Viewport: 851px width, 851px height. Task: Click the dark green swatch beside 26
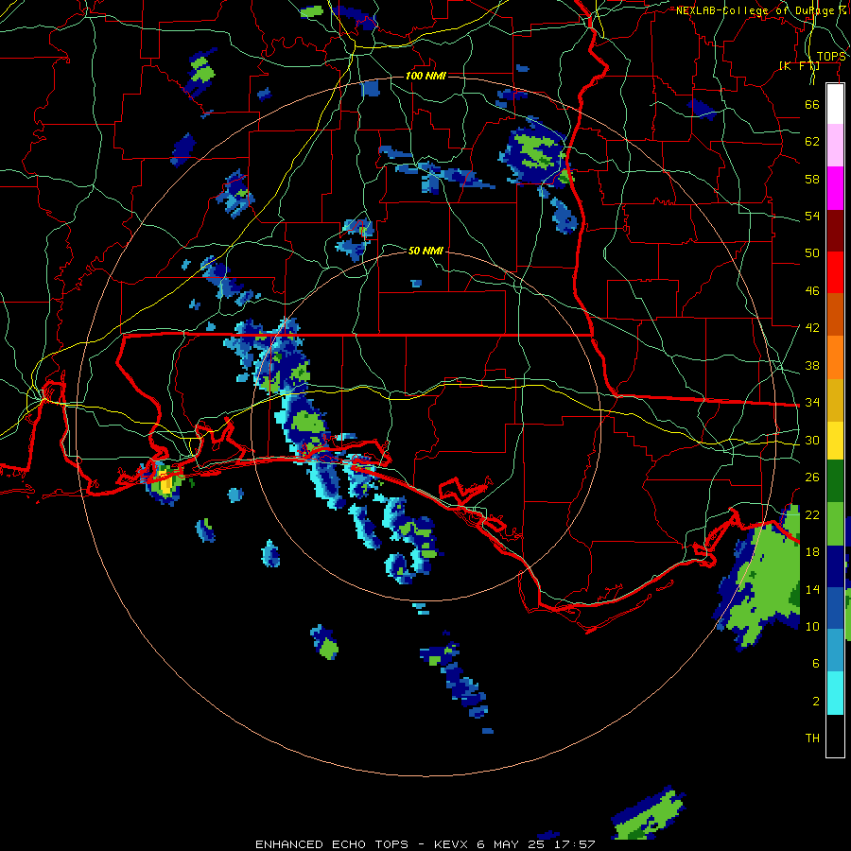point(835,481)
